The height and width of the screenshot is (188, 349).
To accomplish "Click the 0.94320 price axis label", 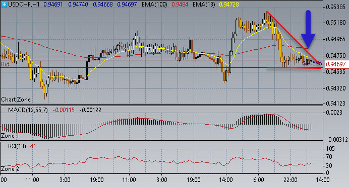I will [x=336, y=88].
